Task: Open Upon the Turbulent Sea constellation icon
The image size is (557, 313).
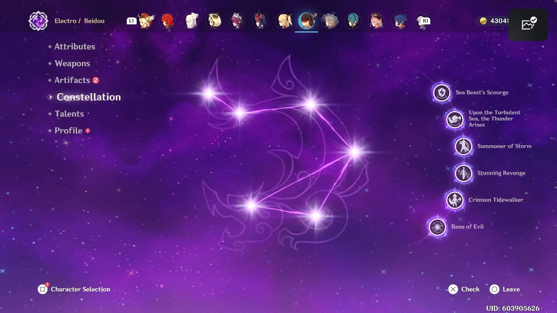Action: click(x=455, y=119)
